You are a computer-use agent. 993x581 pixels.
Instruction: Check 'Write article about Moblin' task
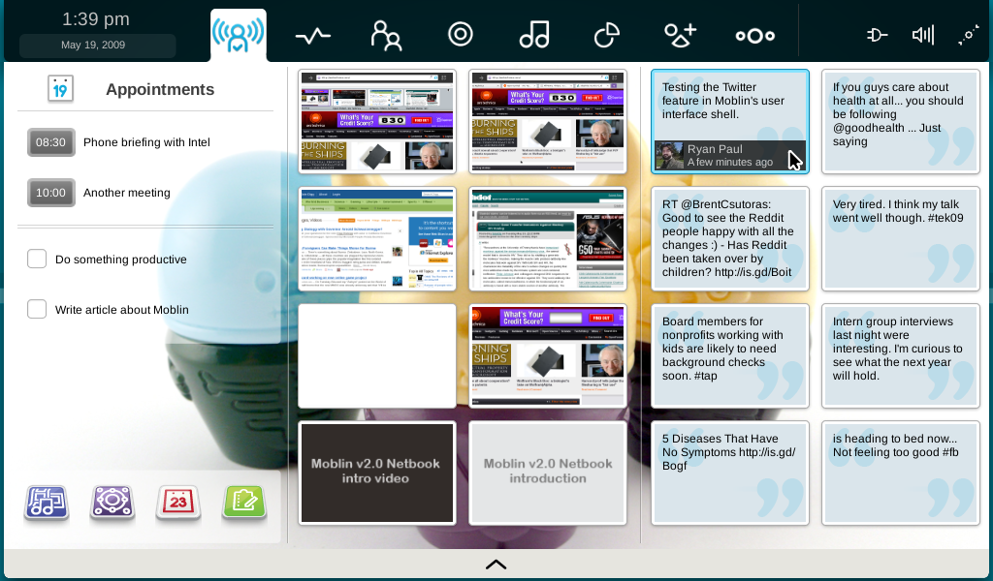pos(37,309)
